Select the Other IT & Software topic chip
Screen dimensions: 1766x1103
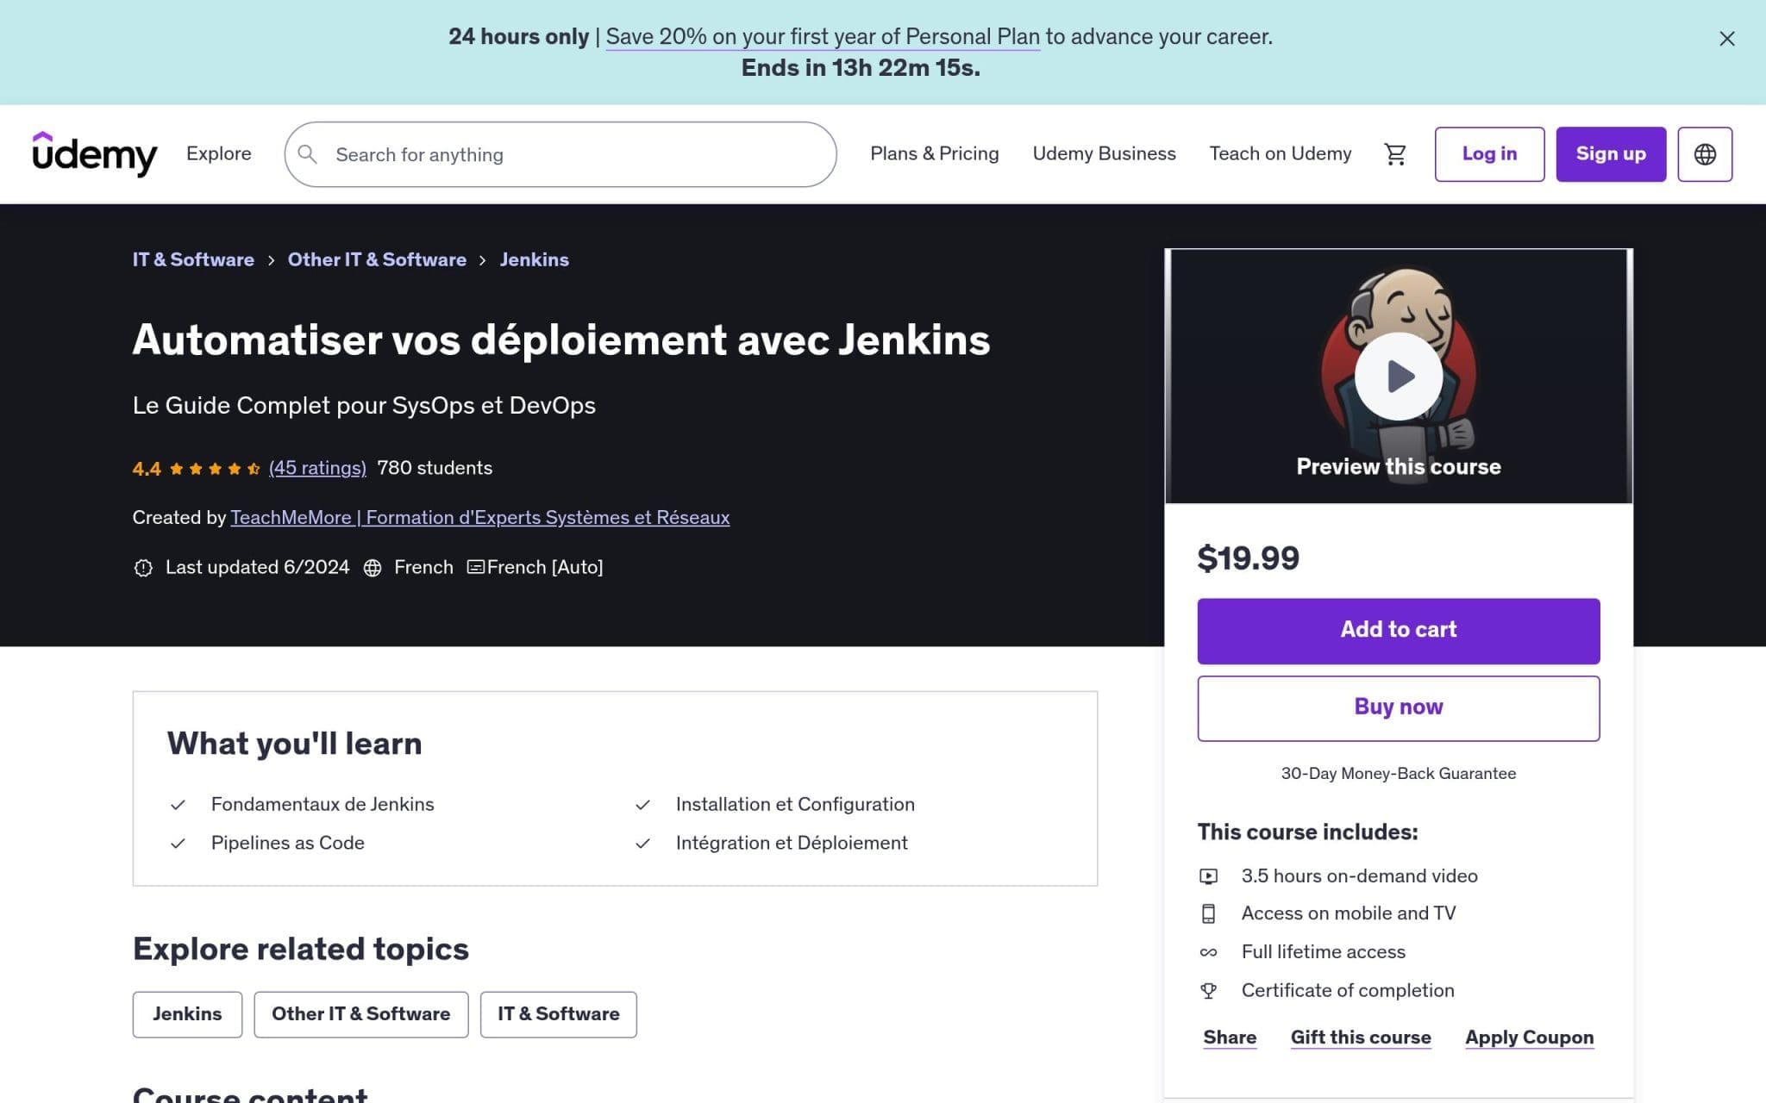click(x=361, y=1014)
